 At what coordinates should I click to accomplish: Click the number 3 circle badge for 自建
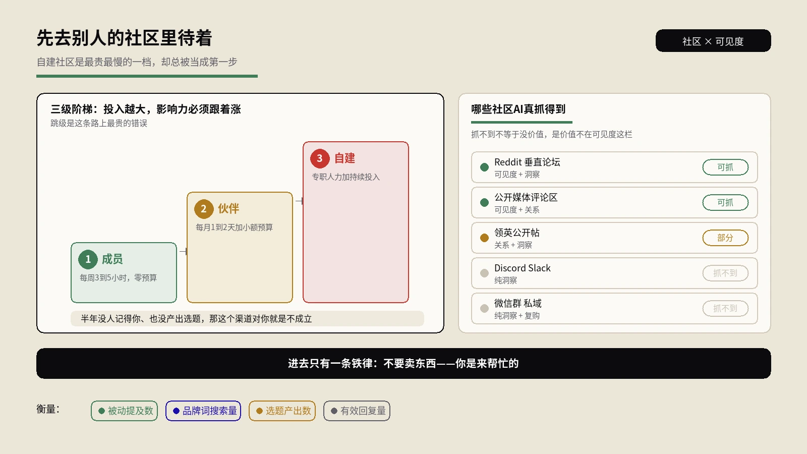(320, 158)
